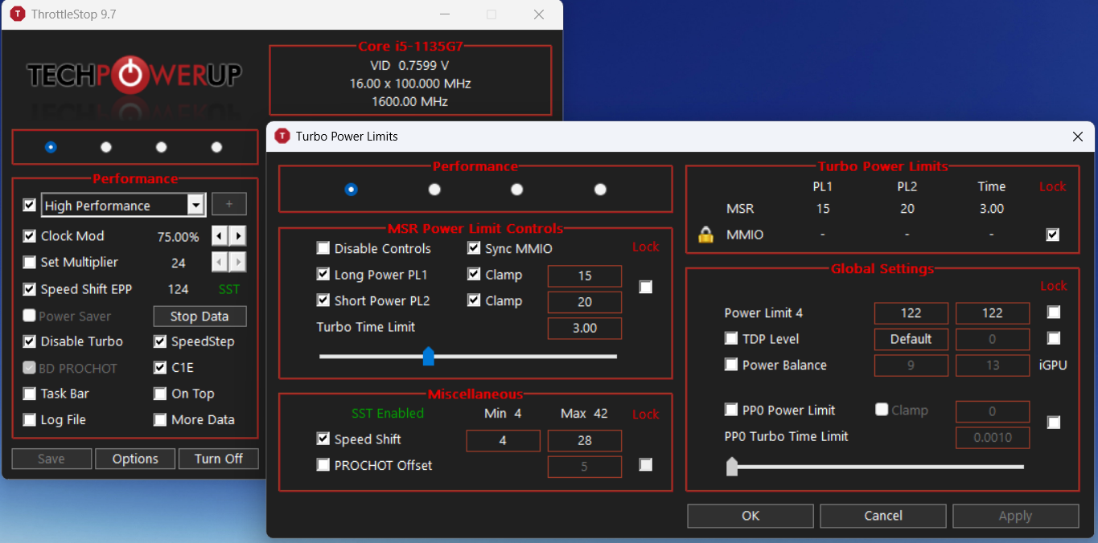Click the TDP Level Default selector
The image size is (1098, 543).
coord(911,339)
